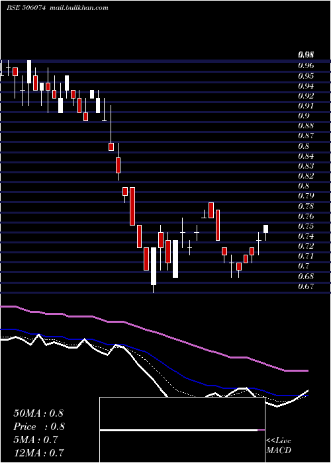The height and width of the screenshot is (463, 331).
Task: Select the 0.68 price axis label
Action: pyautogui.click(x=306, y=276)
